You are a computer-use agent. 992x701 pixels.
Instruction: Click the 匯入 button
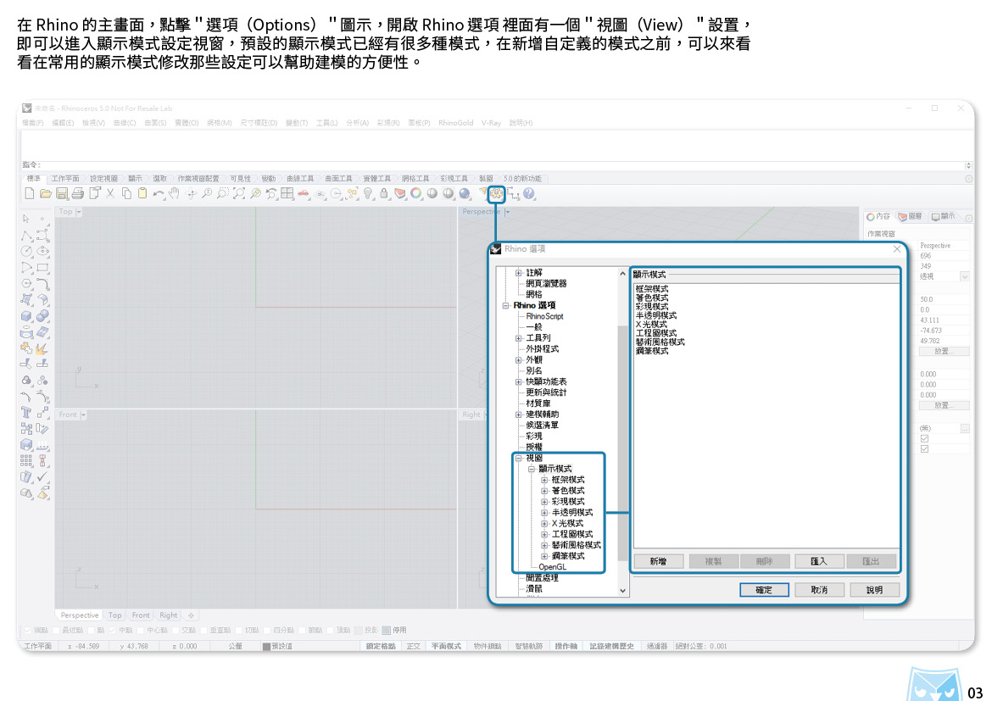point(819,561)
